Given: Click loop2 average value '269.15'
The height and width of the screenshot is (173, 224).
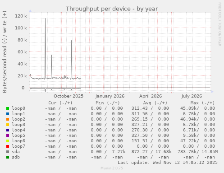Looking at the screenshot, I should coord(140,119).
